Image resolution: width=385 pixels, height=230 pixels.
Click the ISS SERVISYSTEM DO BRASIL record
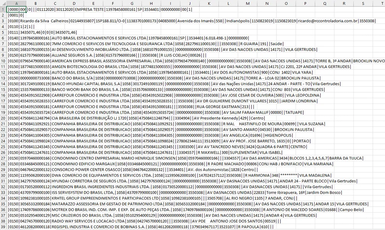(x=175, y=192)
